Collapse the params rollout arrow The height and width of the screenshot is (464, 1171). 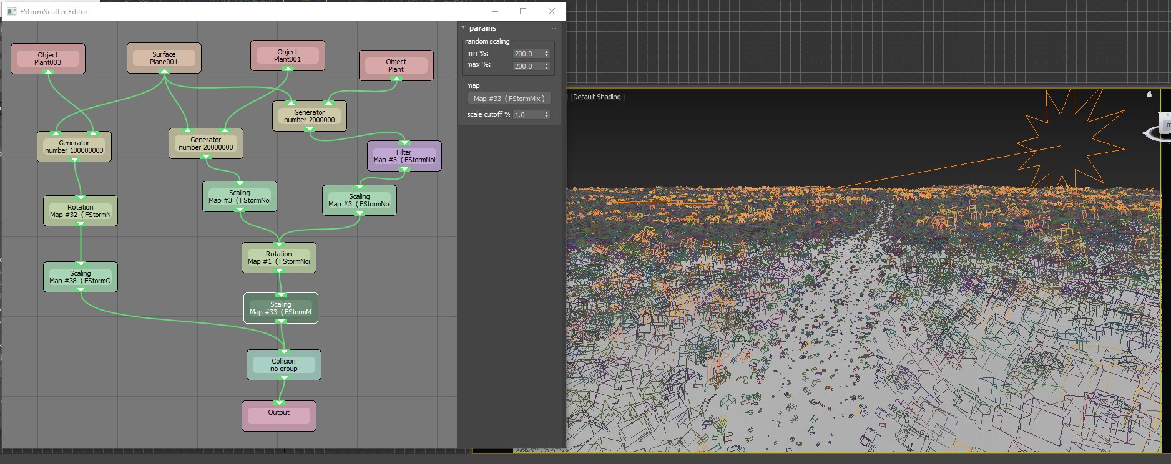pyautogui.click(x=463, y=28)
